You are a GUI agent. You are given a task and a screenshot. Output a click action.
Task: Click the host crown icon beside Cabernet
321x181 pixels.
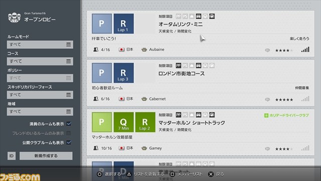pos(144,99)
